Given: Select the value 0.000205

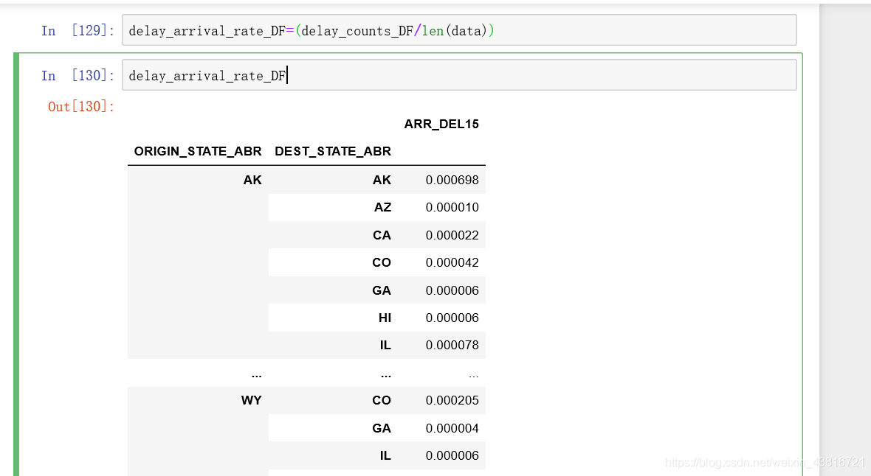Looking at the screenshot, I should pyautogui.click(x=452, y=401).
